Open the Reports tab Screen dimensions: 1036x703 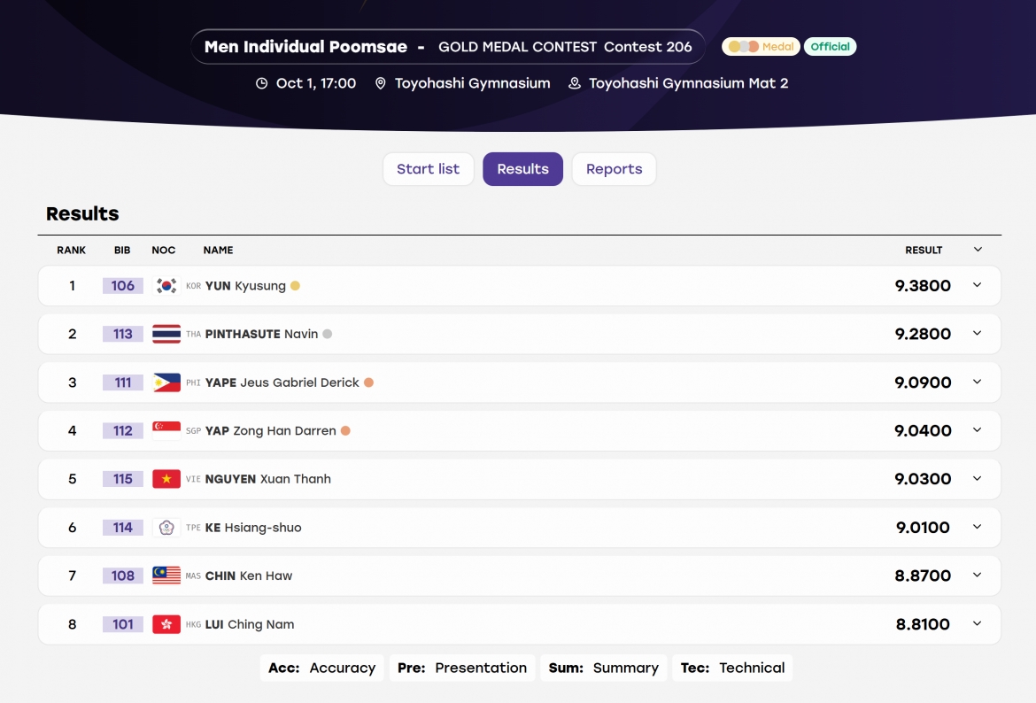coord(614,169)
